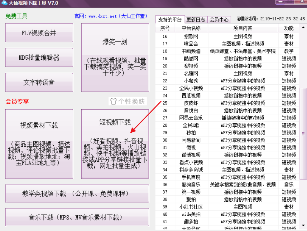Minimize the 大仙视频下载工具 window
The height and width of the screenshot is (231, 307).
pos(281,2)
